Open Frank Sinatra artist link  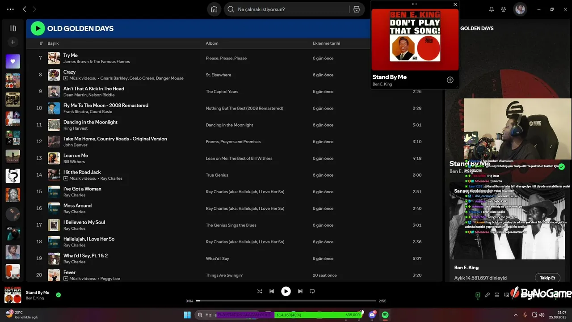[76, 111]
